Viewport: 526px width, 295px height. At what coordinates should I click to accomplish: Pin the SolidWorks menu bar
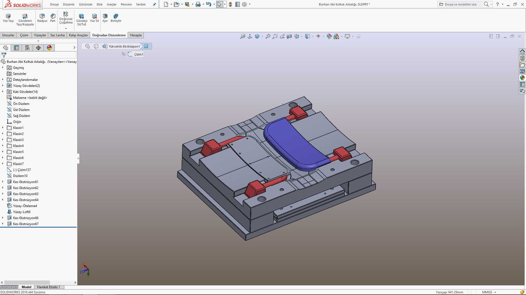point(155,4)
